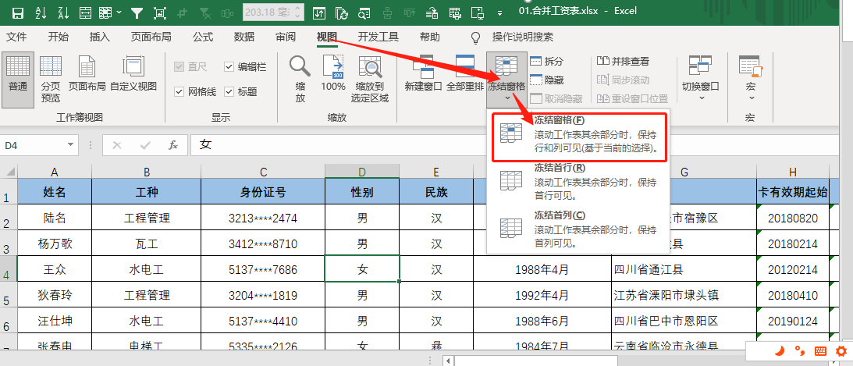The height and width of the screenshot is (366, 853).
Task: Open the Formulas (公式) tab
Action: tap(202, 37)
